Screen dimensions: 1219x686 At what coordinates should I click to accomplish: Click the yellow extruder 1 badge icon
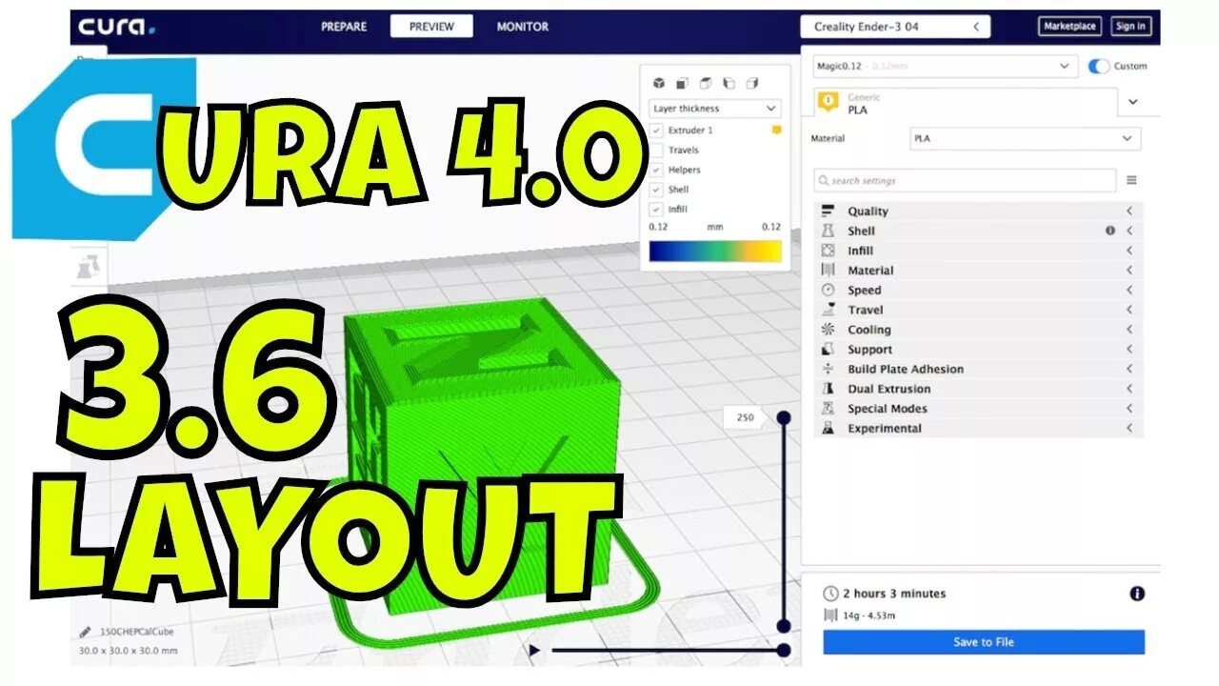point(829,101)
